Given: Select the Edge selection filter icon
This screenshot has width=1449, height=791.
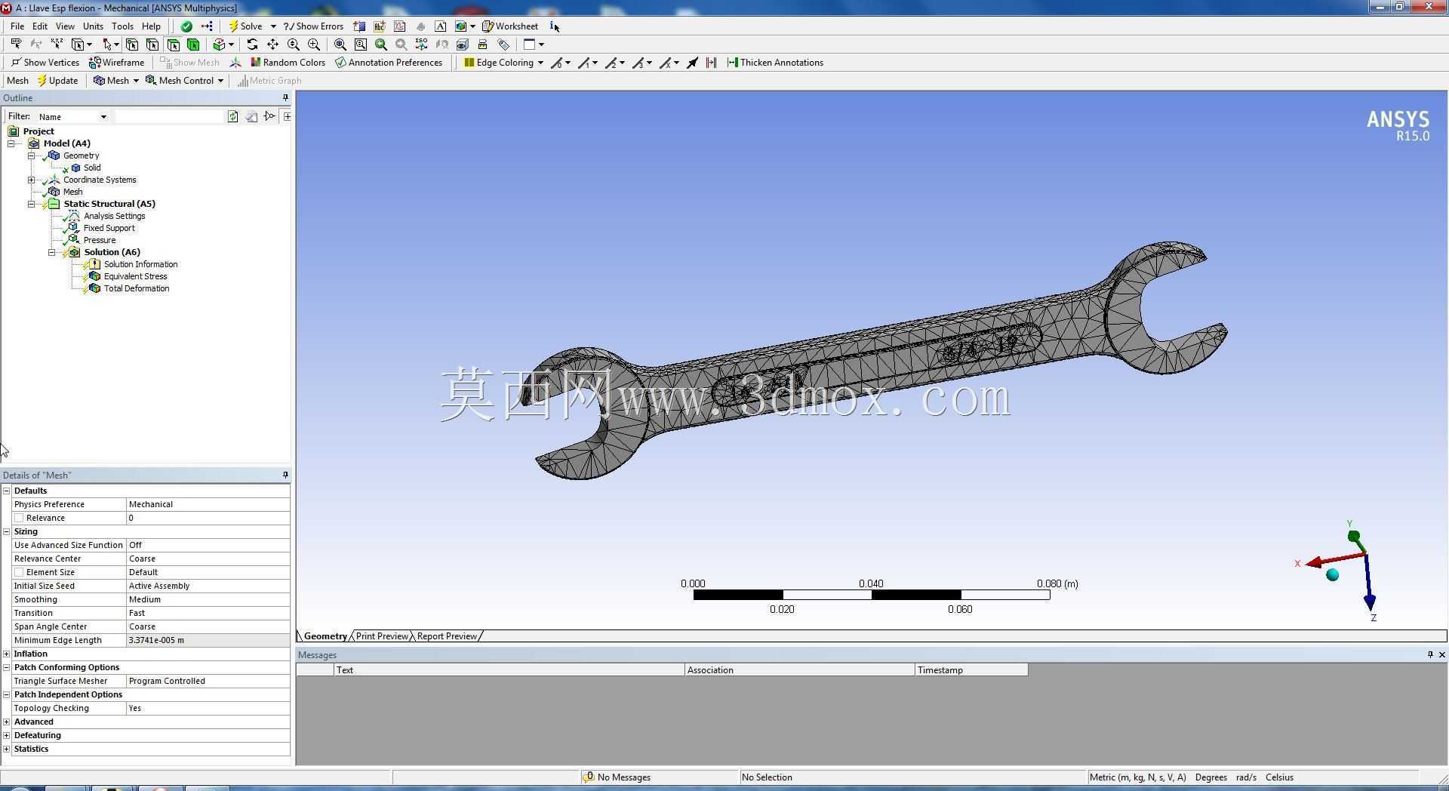Looking at the screenshot, I should [x=152, y=45].
